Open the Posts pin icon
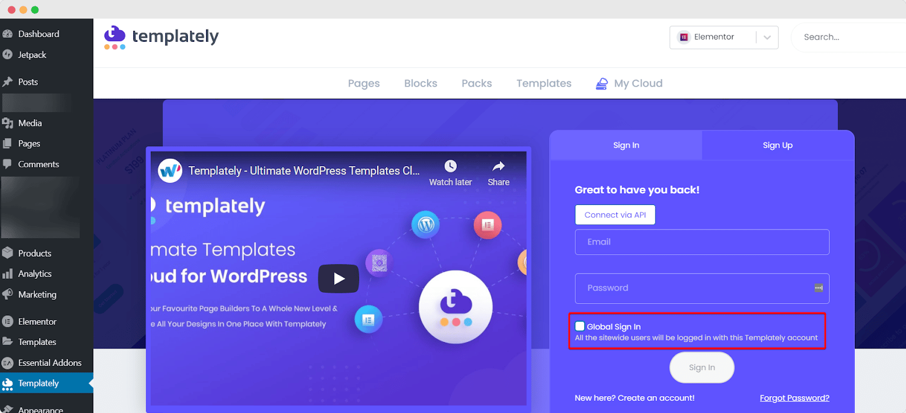 (8, 82)
